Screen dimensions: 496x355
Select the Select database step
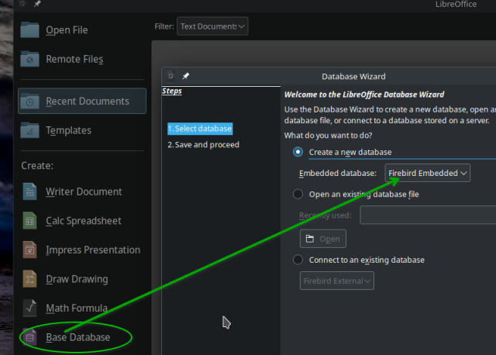200,129
